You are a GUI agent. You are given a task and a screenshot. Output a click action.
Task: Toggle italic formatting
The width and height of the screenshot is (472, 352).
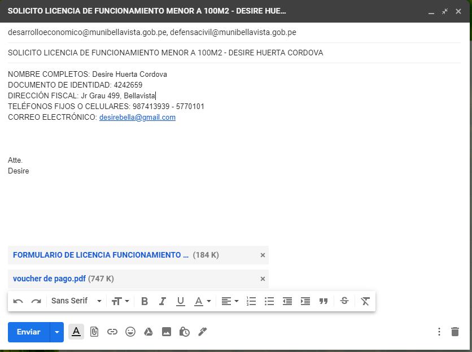click(x=163, y=301)
